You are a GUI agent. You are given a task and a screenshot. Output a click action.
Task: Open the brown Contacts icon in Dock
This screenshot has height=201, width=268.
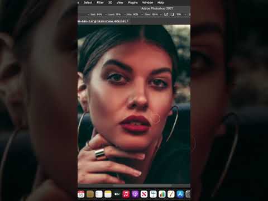[90, 194]
